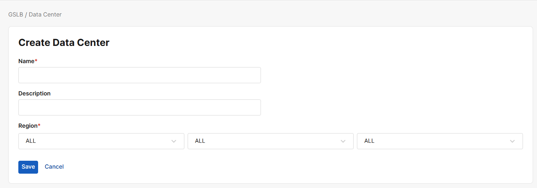Open the first Region dropdown
537x188 pixels.
coord(101,141)
